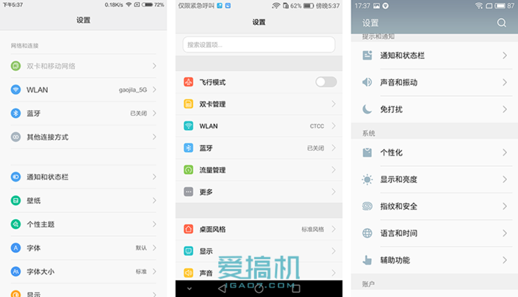Expand the 双卡和移动网络 row chevron
The height and width of the screenshot is (297, 518).
(154, 66)
